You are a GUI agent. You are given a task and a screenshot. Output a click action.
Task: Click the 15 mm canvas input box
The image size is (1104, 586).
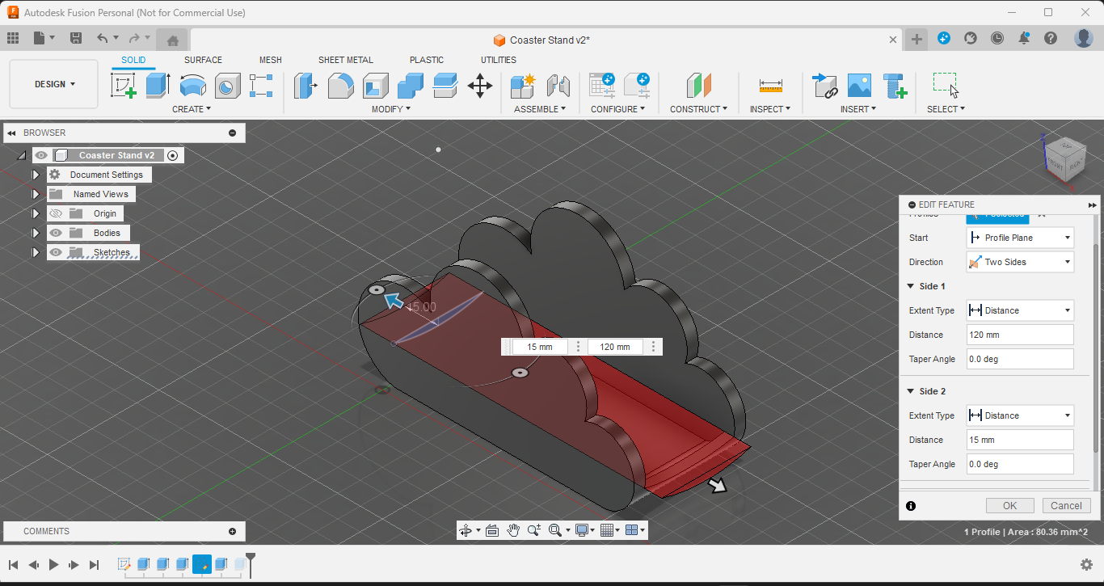[540, 347]
